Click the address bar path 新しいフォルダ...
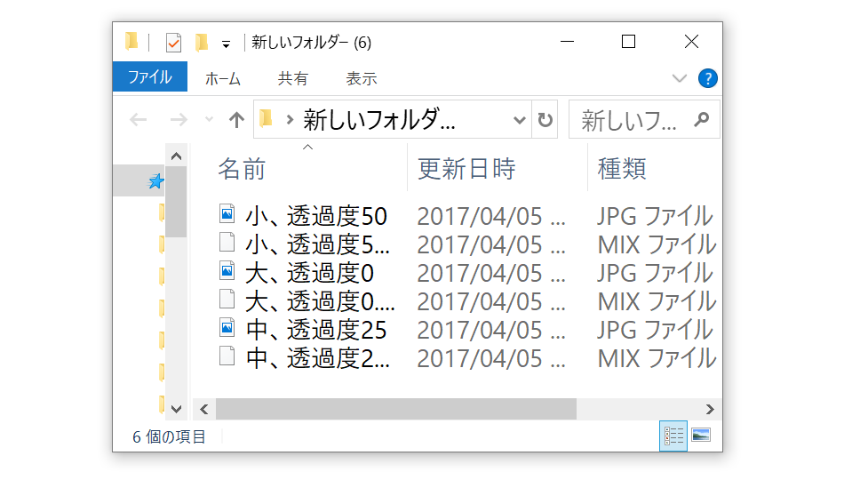Image resolution: width=844 pixels, height=480 pixels. click(379, 120)
